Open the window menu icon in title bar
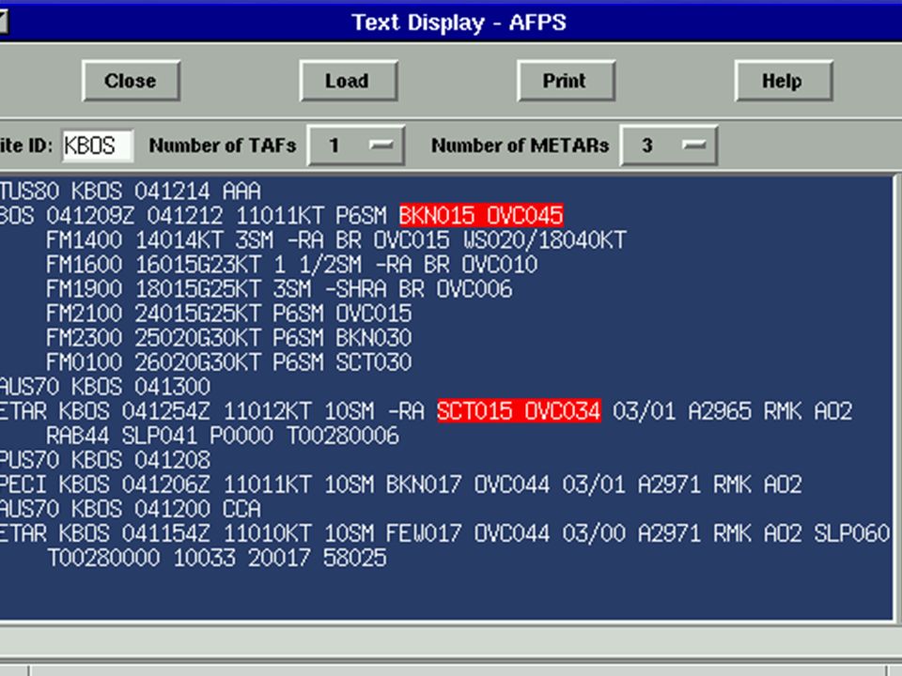This screenshot has height=676, width=902. (x=3, y=22)
